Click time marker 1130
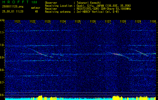 [x=153, y=21]
